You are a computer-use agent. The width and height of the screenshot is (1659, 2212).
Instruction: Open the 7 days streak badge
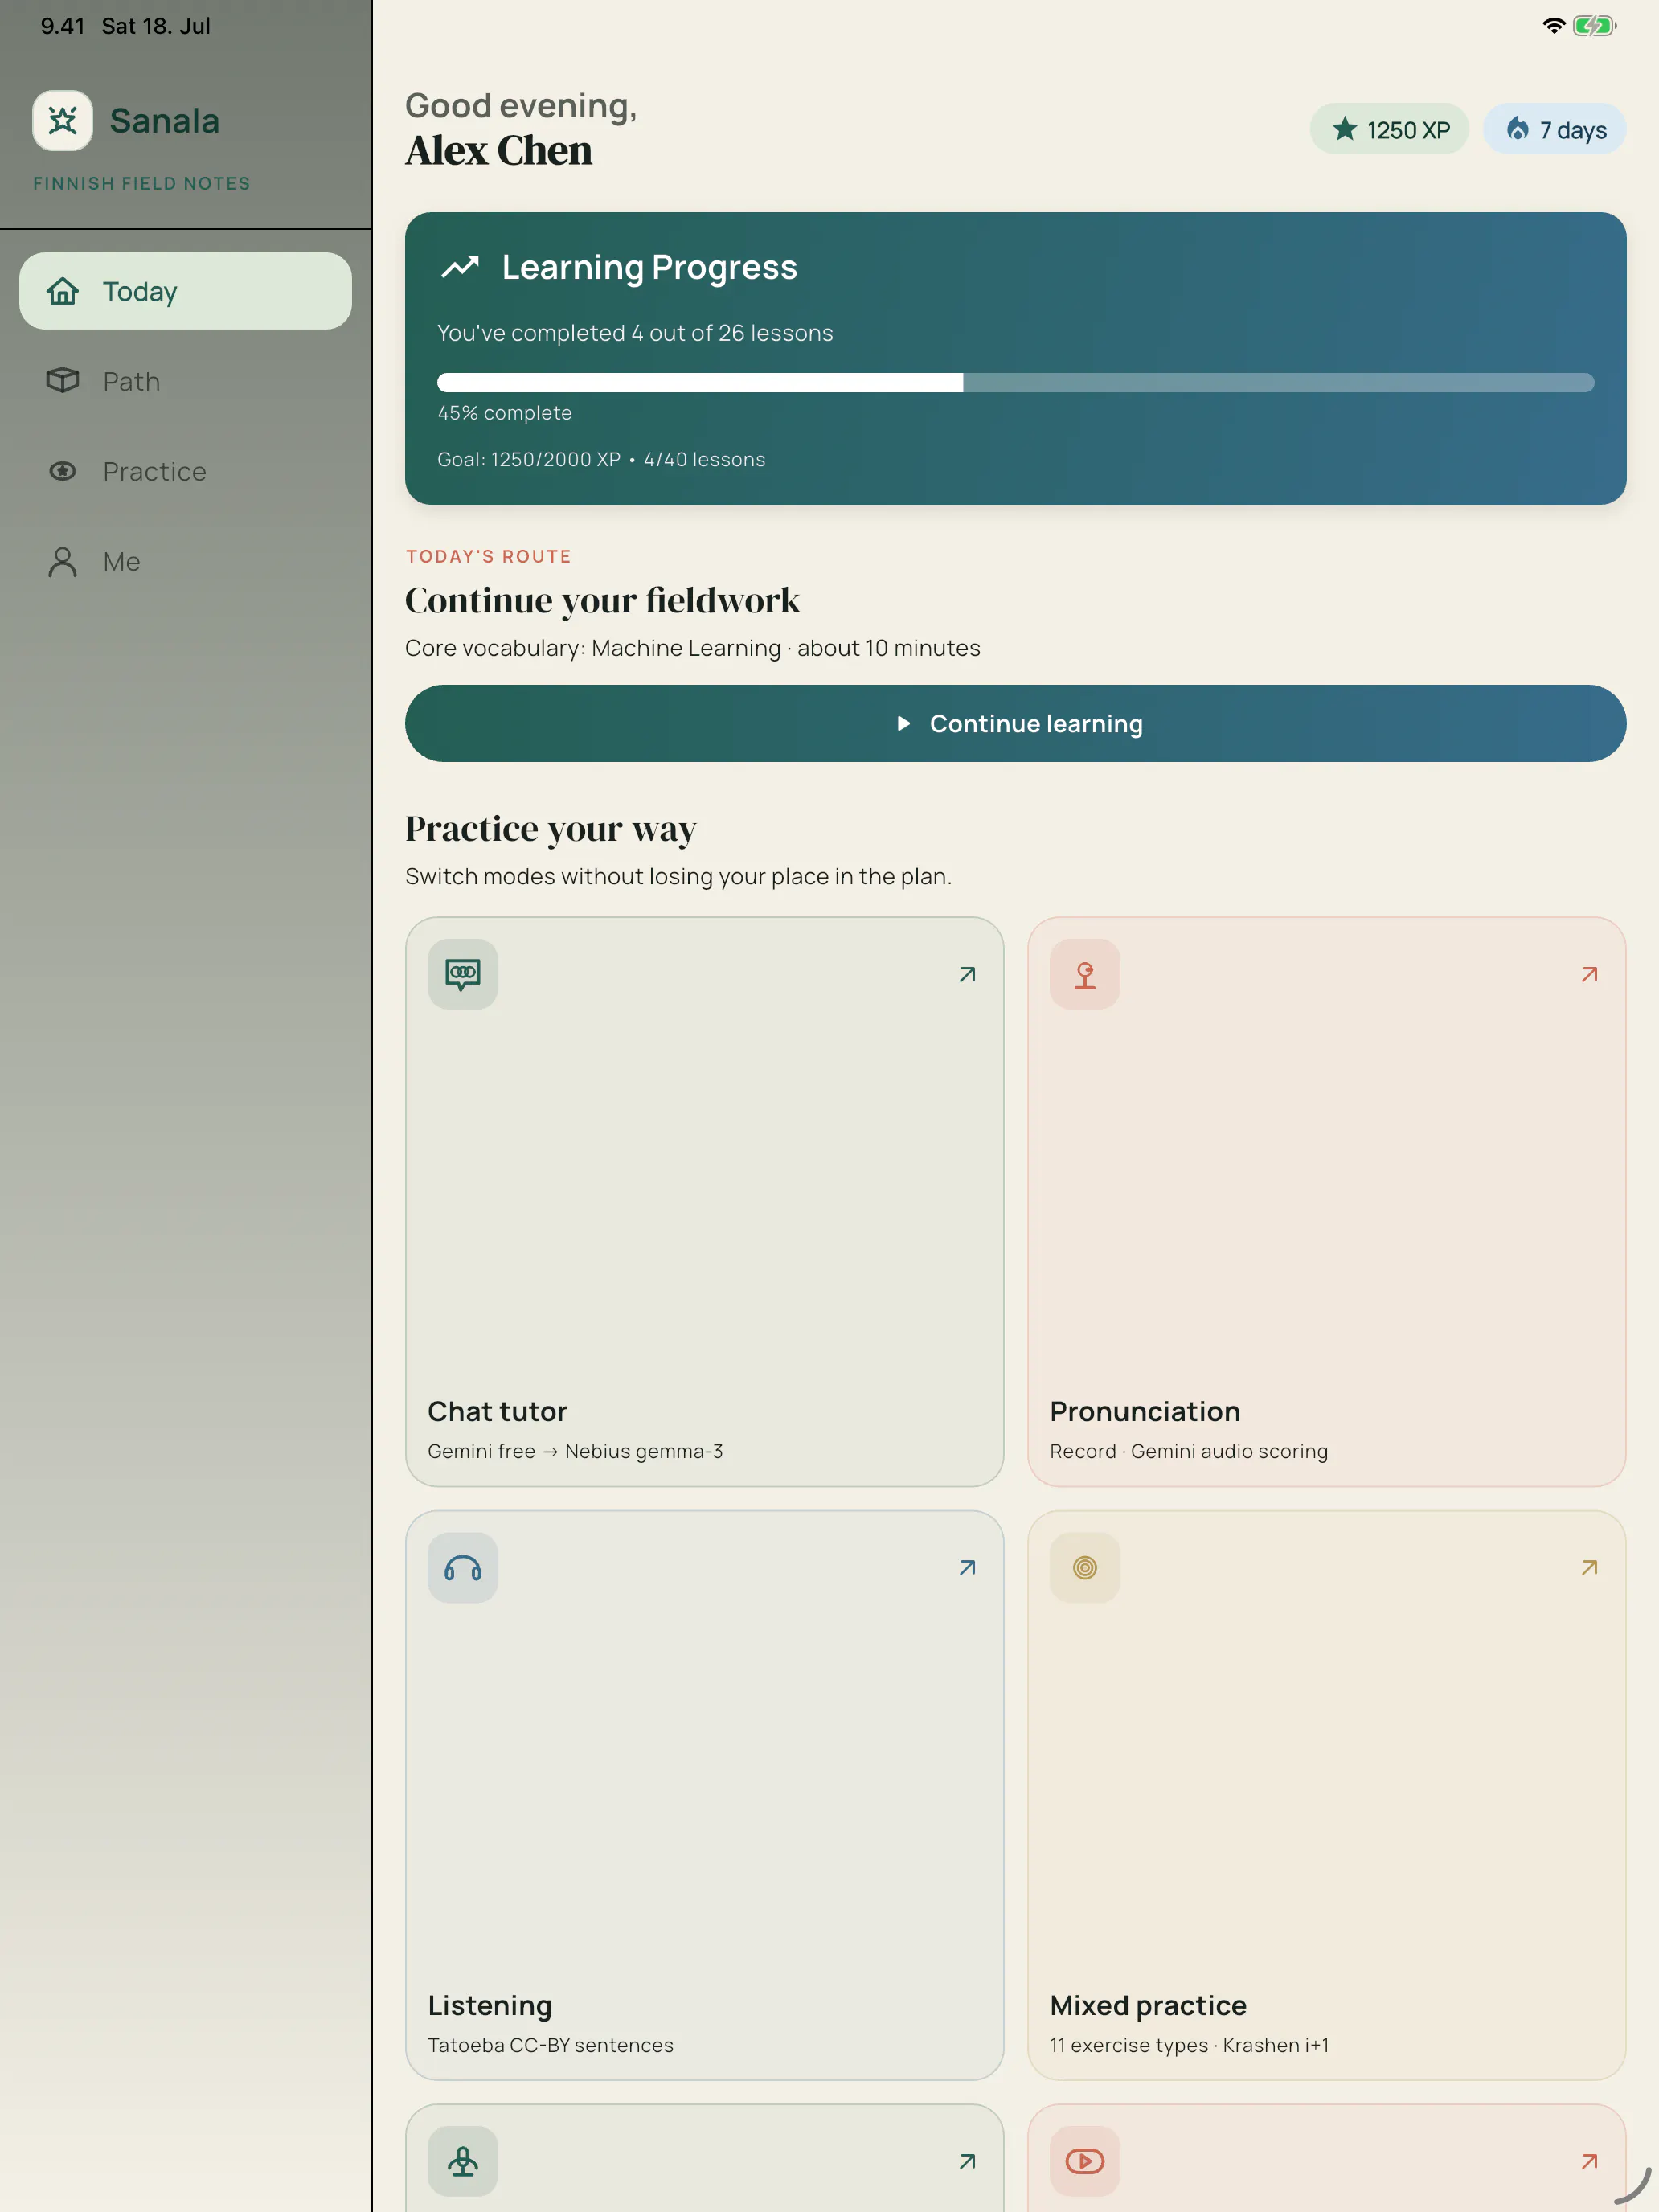(x=1554, y=129)
